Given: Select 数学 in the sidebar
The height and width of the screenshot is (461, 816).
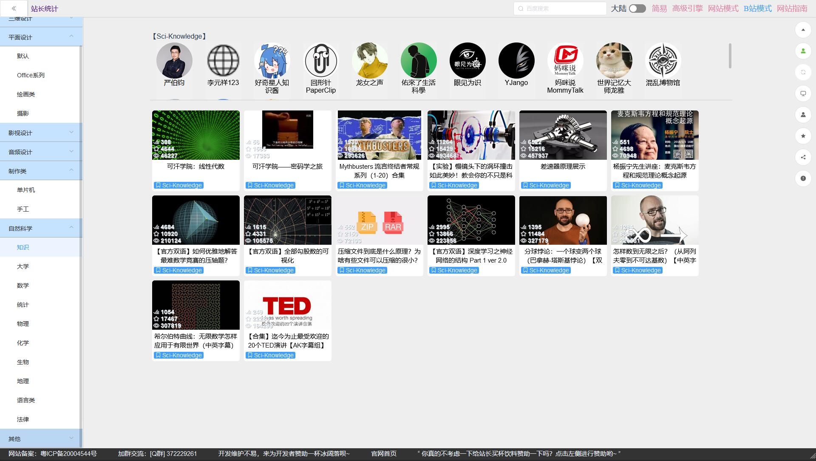Looking at the screenshot, I should 23,286.
